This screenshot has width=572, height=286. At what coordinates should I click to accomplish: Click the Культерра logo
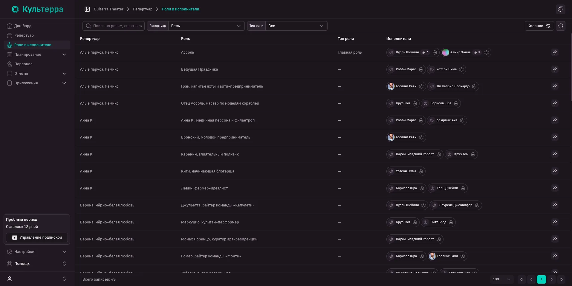(37, 9)
